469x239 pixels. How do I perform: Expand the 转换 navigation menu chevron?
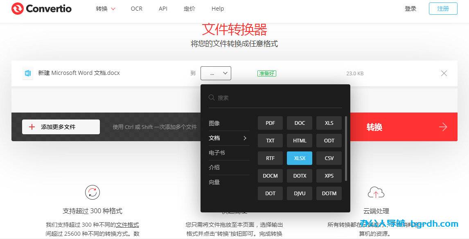coord(112,8)
